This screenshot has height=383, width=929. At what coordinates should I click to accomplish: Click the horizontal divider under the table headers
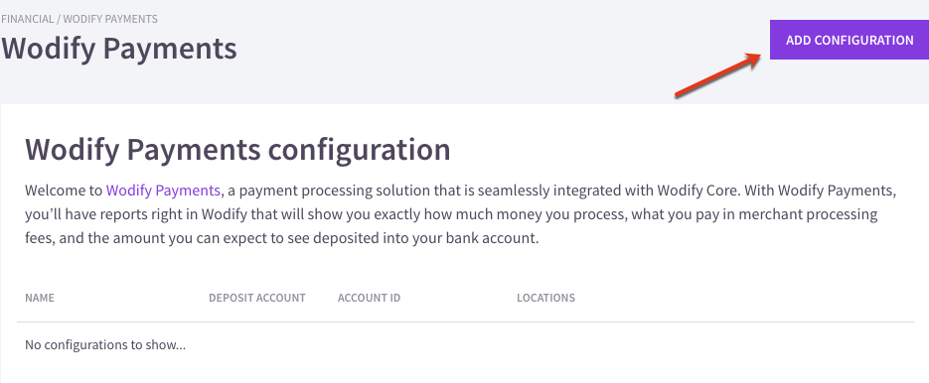click(465, 322)
